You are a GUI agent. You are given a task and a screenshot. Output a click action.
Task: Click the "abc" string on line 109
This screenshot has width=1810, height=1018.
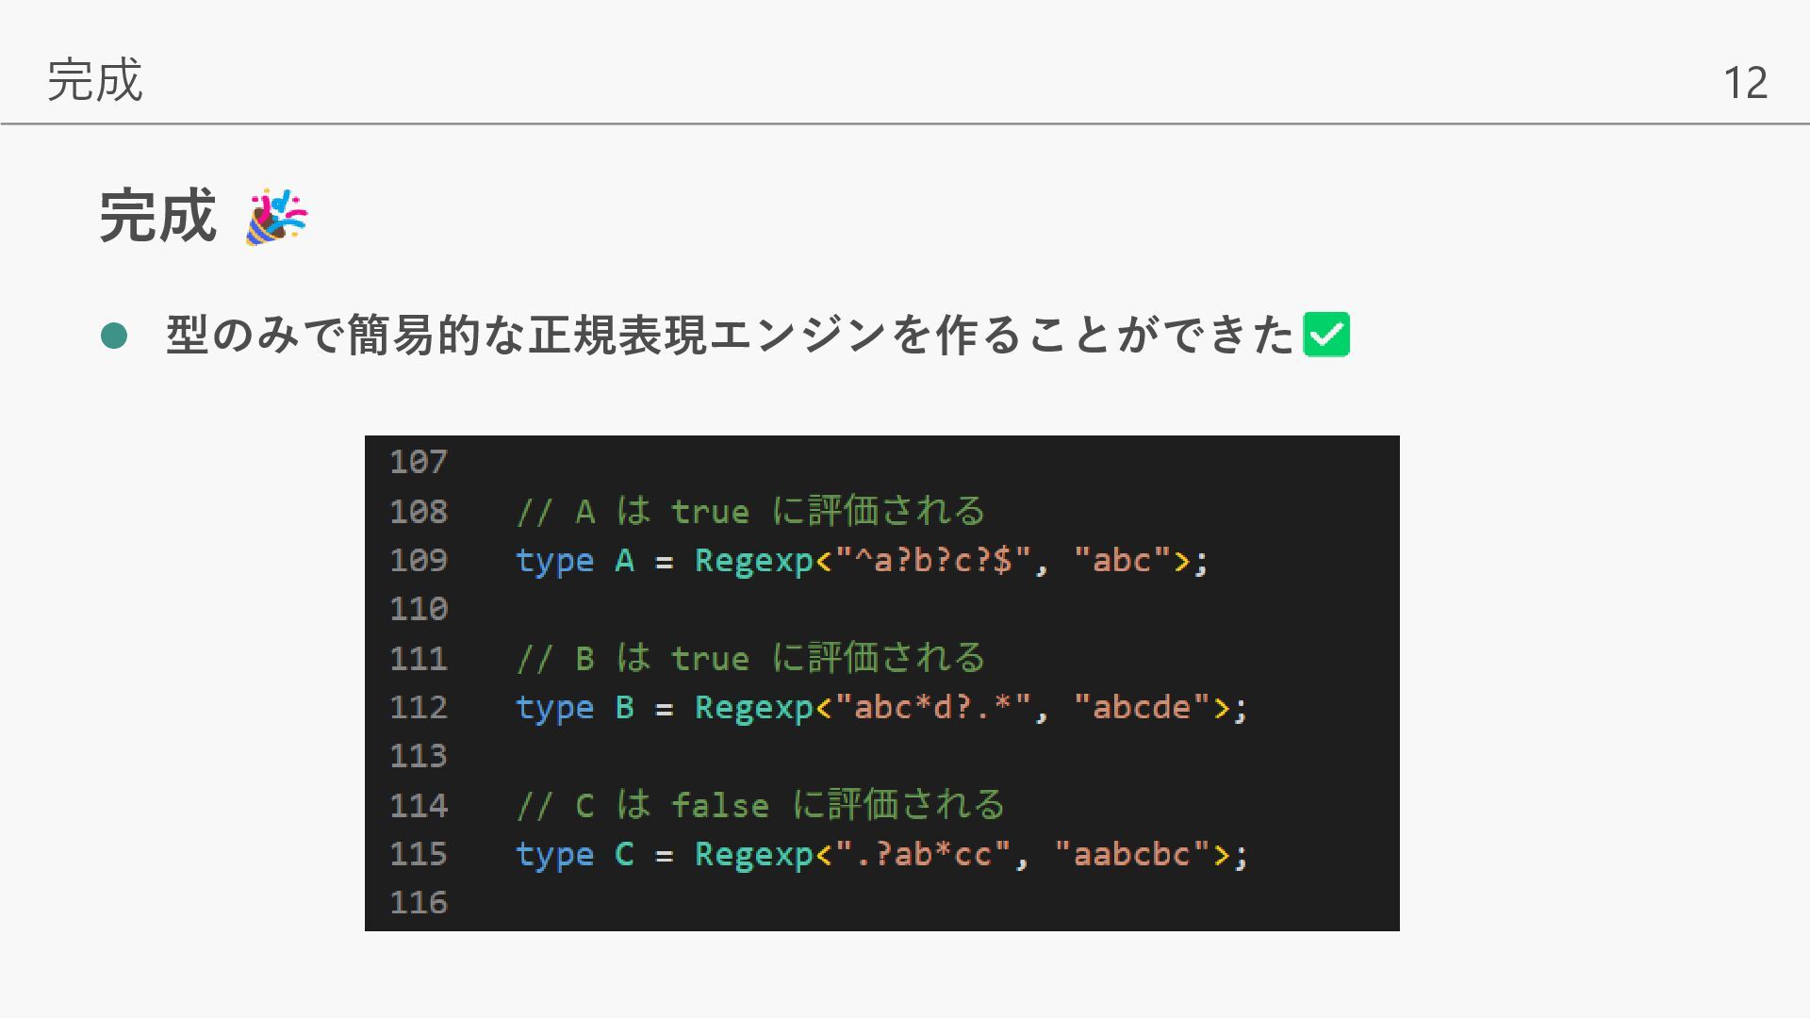click(1122, 561)
